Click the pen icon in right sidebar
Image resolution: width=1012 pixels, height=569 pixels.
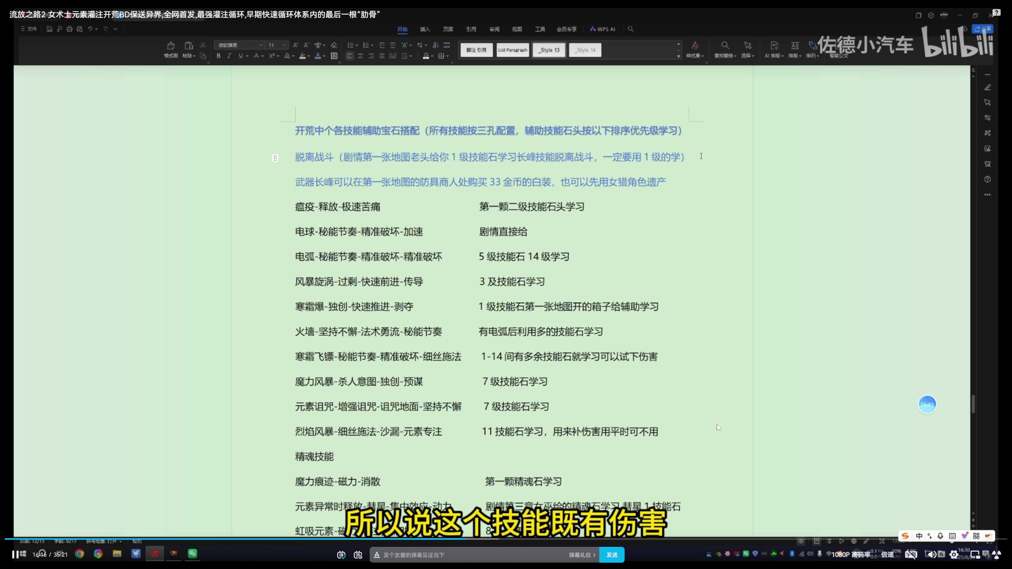(x=987, y=87)
